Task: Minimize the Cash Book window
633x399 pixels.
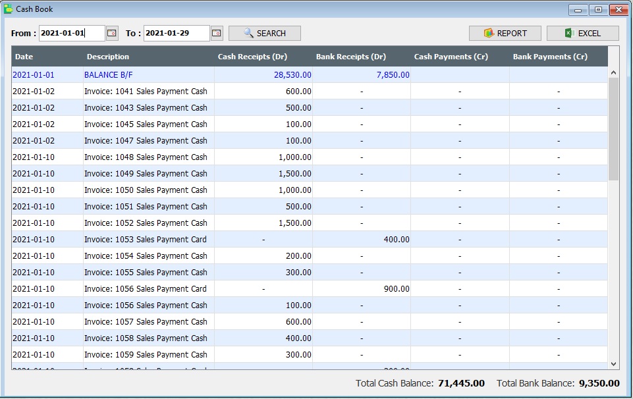Action: click(578, 10)
